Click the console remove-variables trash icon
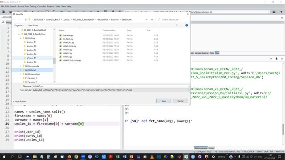 tap(277, 59)
